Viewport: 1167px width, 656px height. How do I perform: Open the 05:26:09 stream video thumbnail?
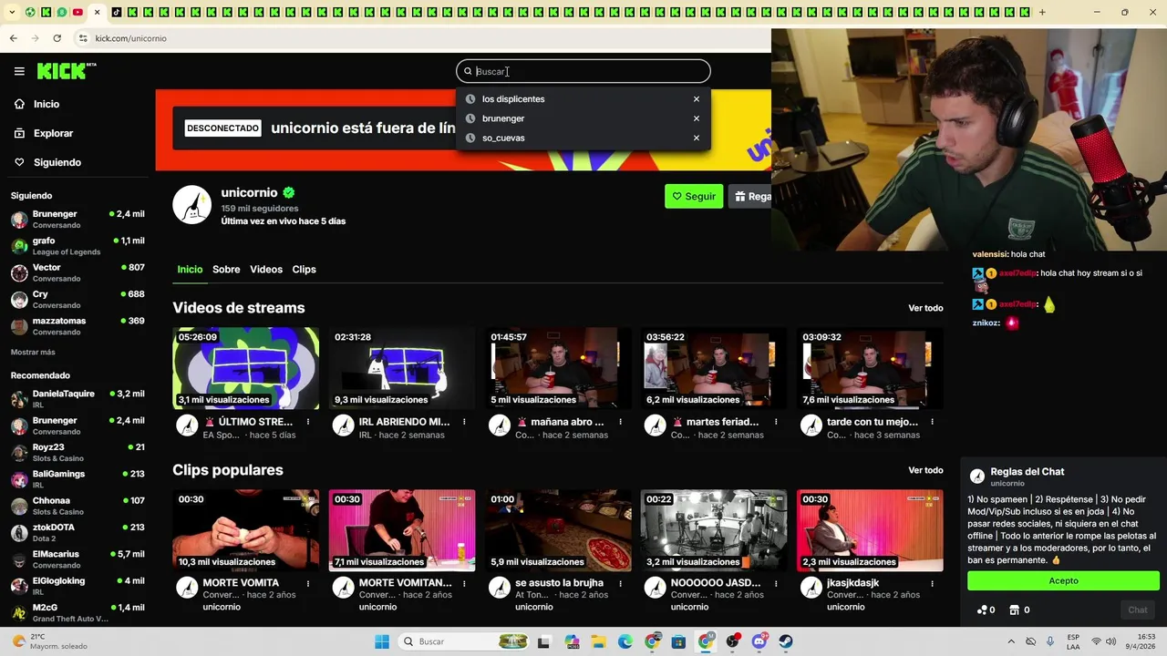(x=246, y=368)
